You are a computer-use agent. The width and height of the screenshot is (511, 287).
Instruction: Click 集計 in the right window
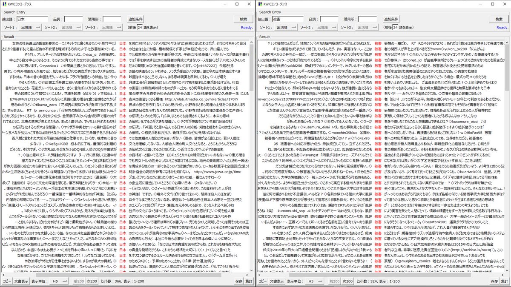[x=504, y=281]
